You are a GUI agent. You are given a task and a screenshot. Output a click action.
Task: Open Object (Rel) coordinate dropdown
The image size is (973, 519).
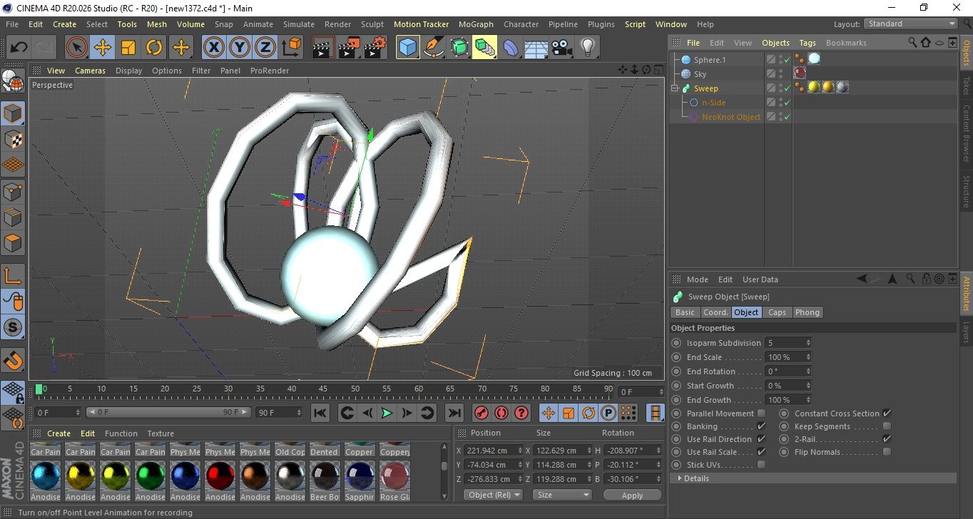(493, 495)
